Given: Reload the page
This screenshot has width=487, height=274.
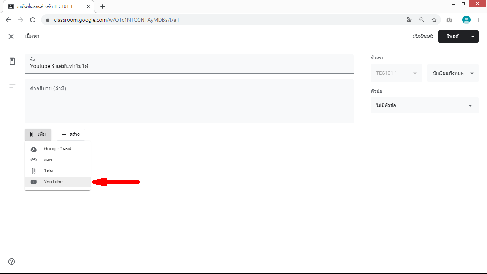Looking at the screenshot, I should pyautogui.click(x=33, y=20).
